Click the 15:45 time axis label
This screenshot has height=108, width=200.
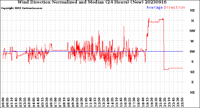121,102
